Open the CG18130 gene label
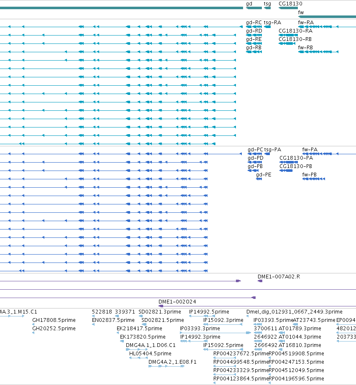 click(290, 4)
